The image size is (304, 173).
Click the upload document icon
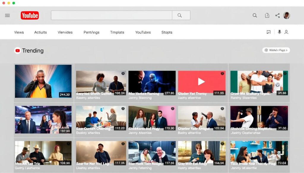pos(267,15)
